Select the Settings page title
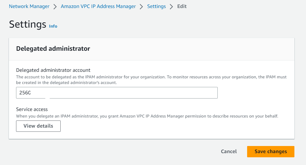Screen dimensions: 306x165 pos(28,24)
